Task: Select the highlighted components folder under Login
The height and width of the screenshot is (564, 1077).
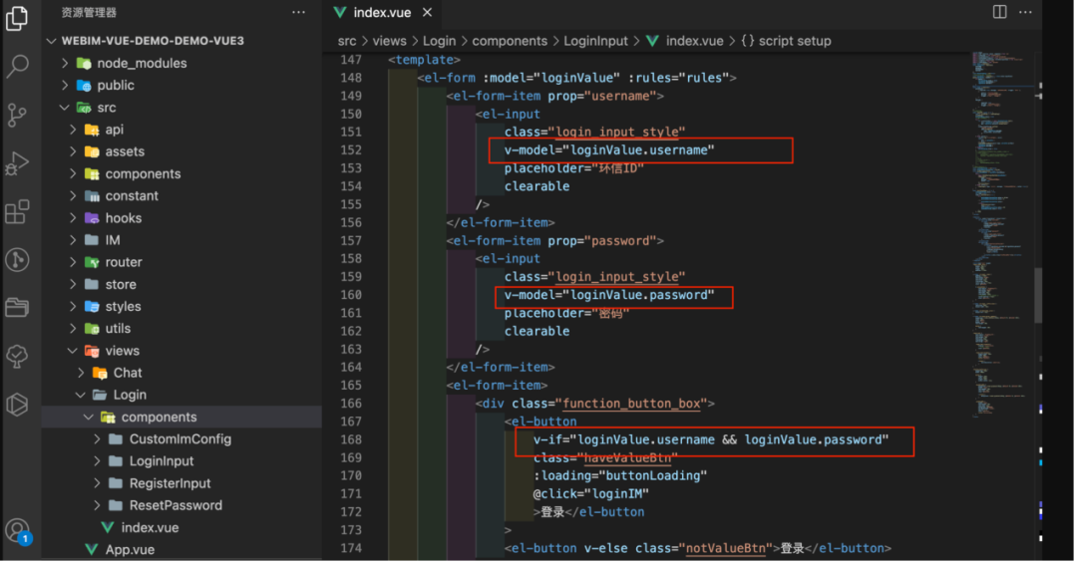Action: [182, 418]
